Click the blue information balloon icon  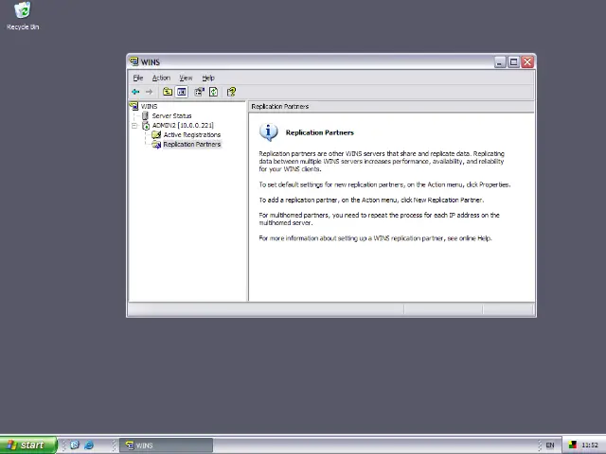point(268,132)
